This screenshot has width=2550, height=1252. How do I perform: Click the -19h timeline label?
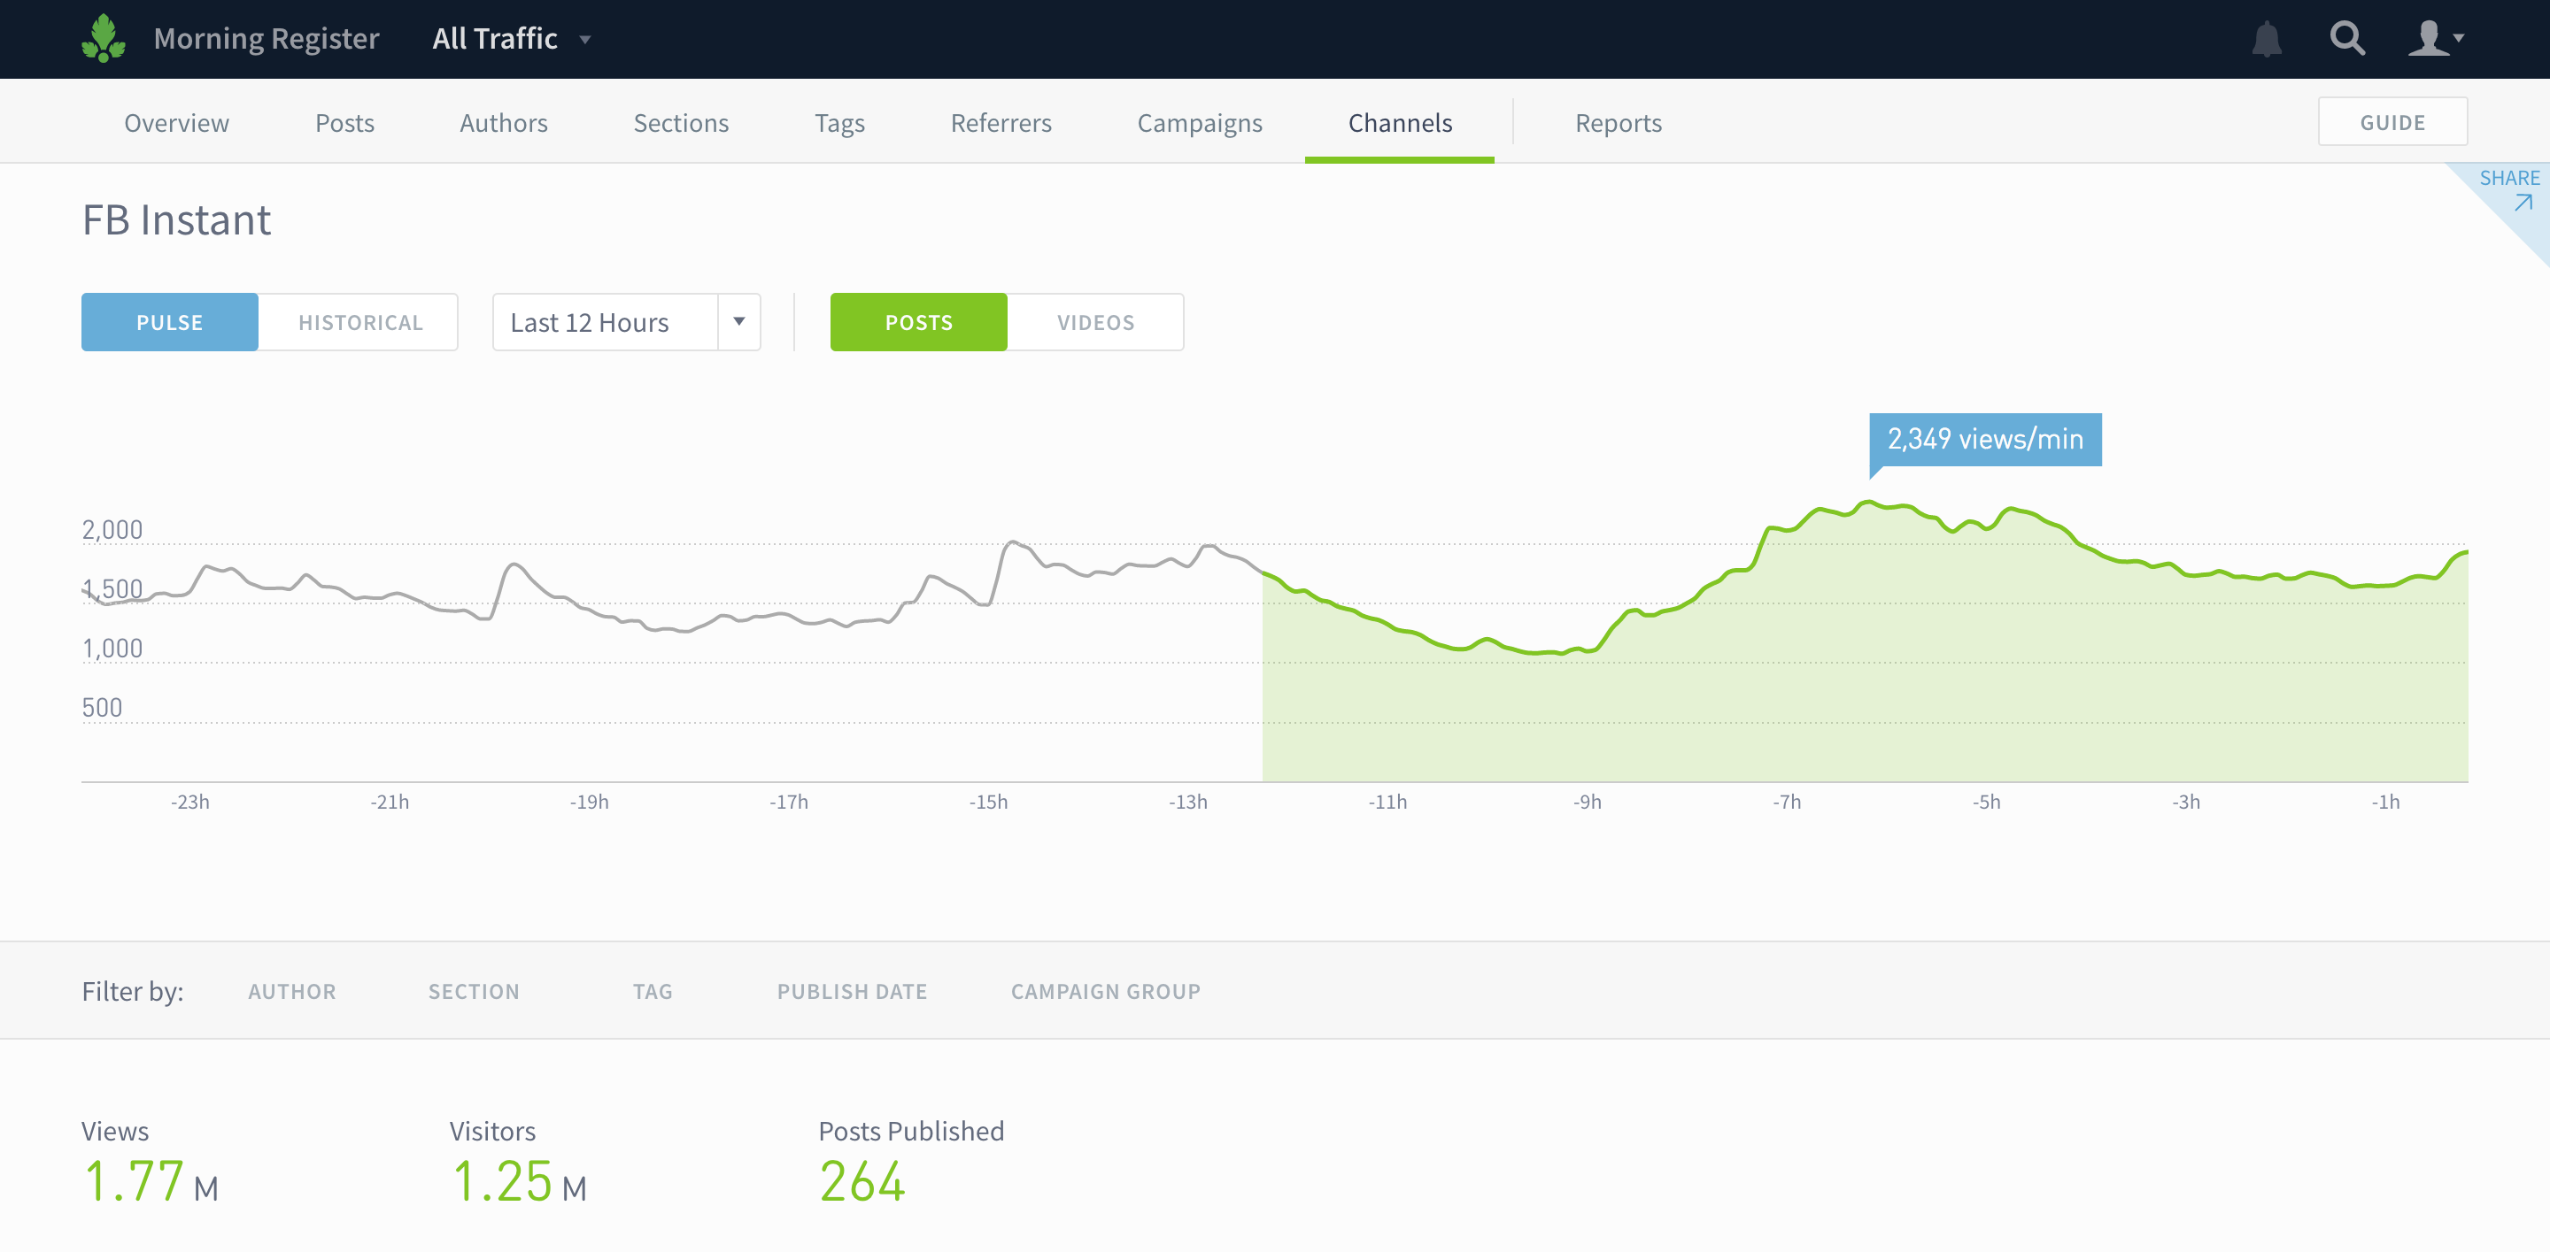click(589, 802)
